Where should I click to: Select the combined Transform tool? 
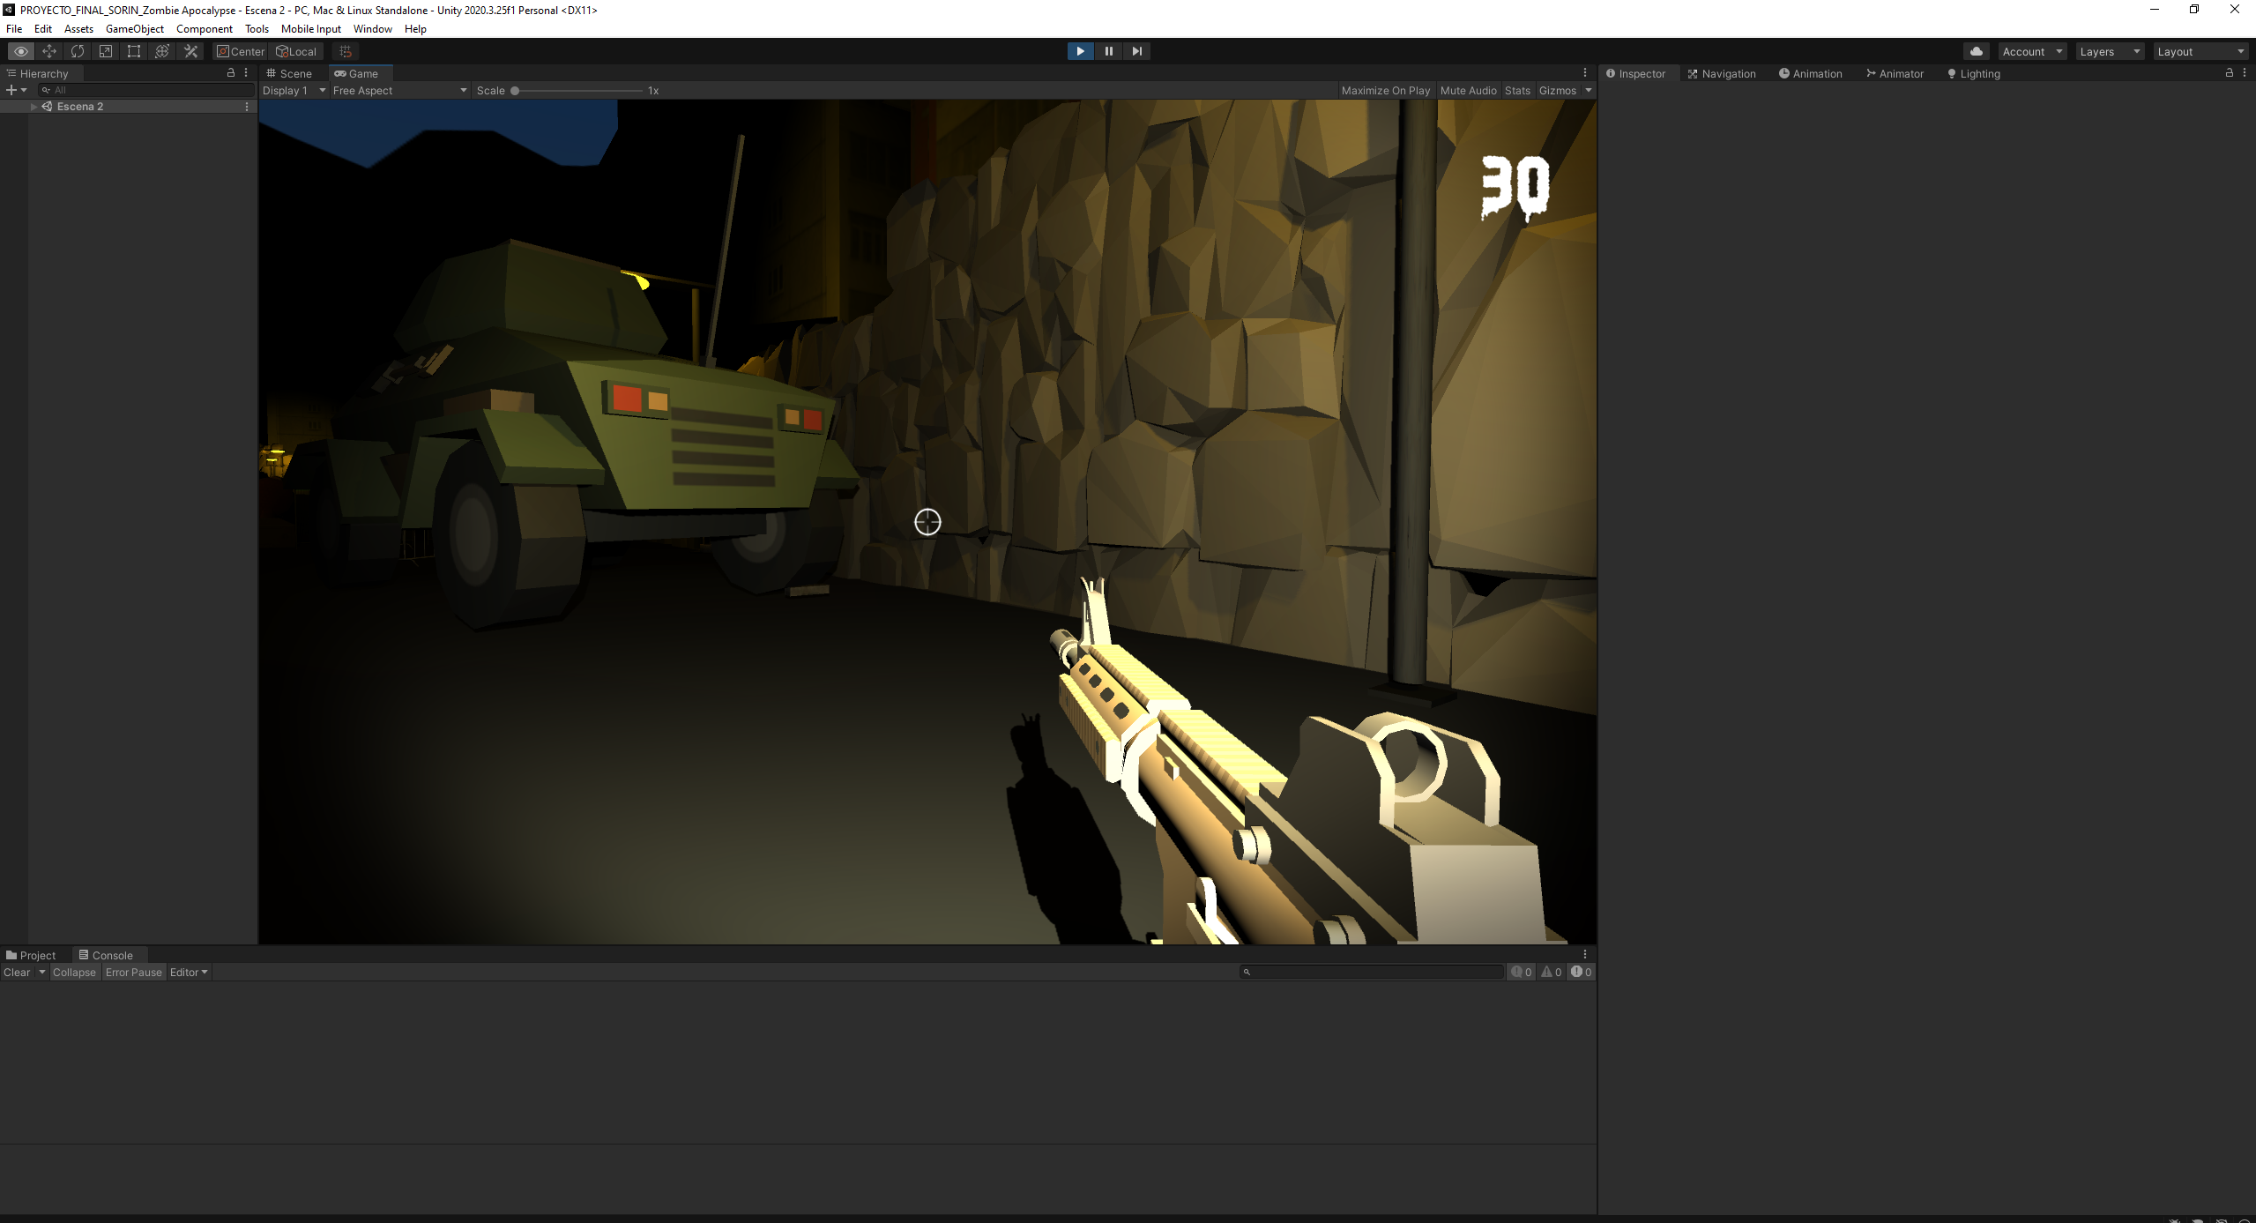[162, 51]
